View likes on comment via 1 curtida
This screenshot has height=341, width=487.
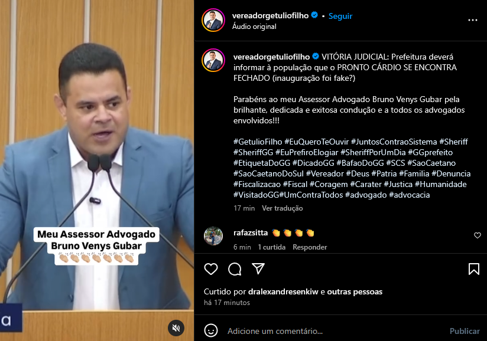tap(272, 247)
